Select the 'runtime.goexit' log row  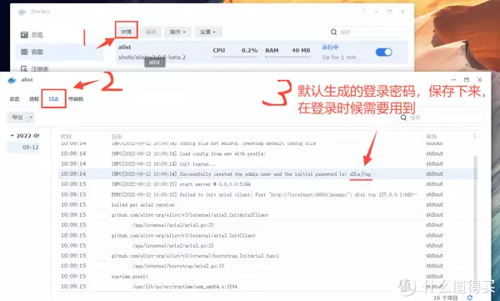(x=267, y=276)
